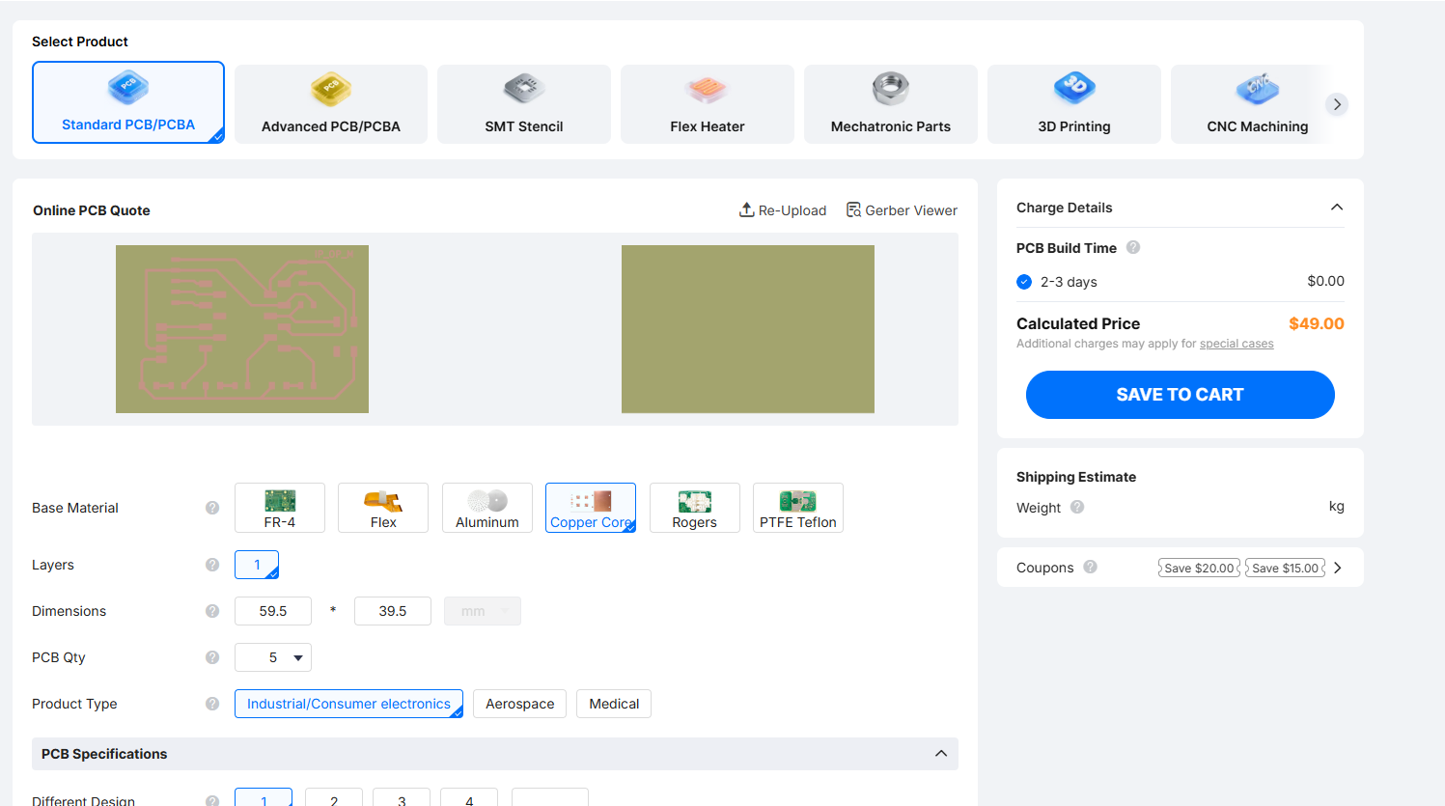Select Aerospace product type
This screenshot has height=806, width=1445.
point(520,704)
